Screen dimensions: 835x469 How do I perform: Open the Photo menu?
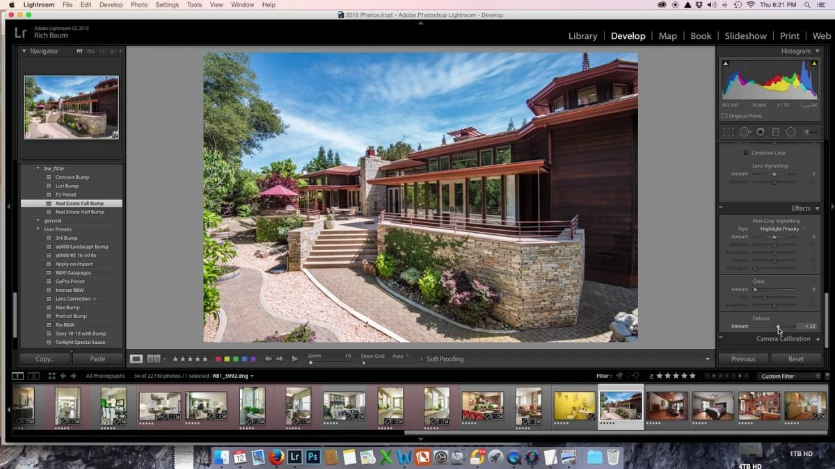pyautogui.click(x=138, y=4)
